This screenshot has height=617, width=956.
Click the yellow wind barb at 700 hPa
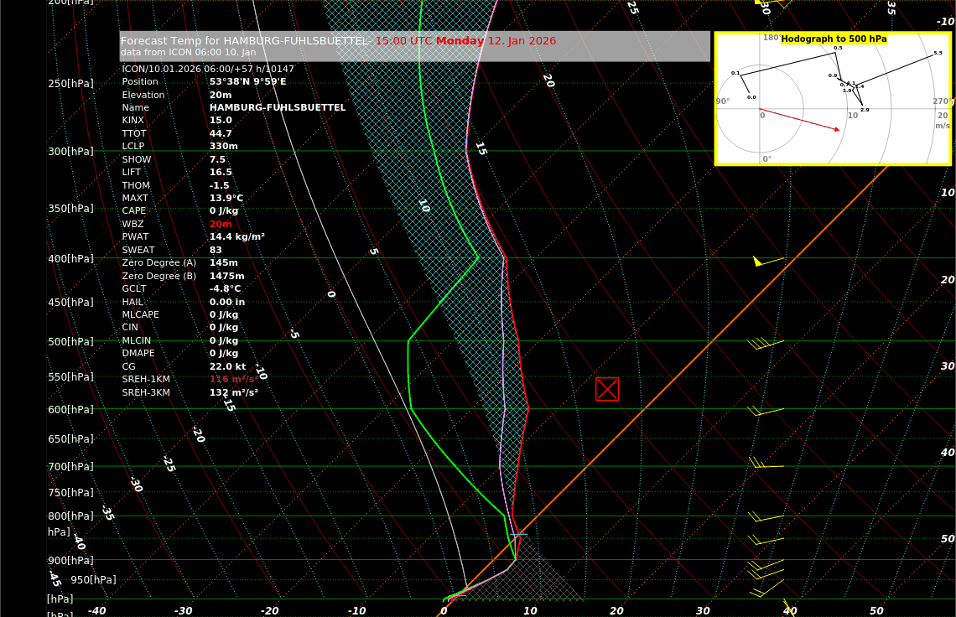765,464
